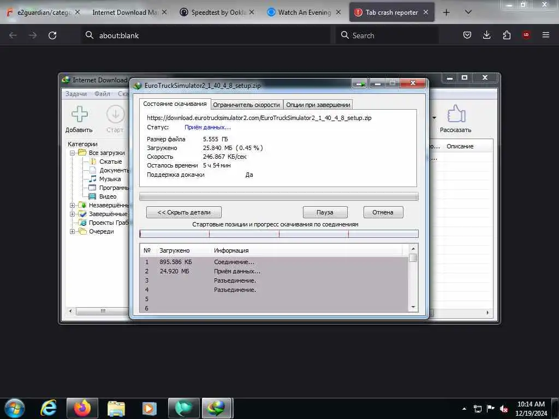This screenshot has height=419, width=559.
Task: Open Windows Explorer folder on taskbar
Action: coord(116,408)
